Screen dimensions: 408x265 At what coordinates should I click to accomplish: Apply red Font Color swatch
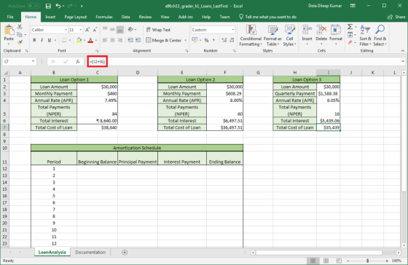pos(90,40)
